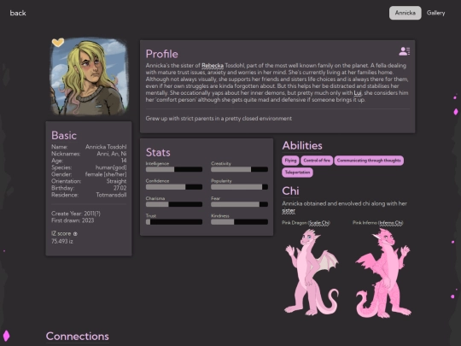This screenshot has height=346, width=461.
Task: Open Annicka's portrait image
Action: click(x=90, y=76)
